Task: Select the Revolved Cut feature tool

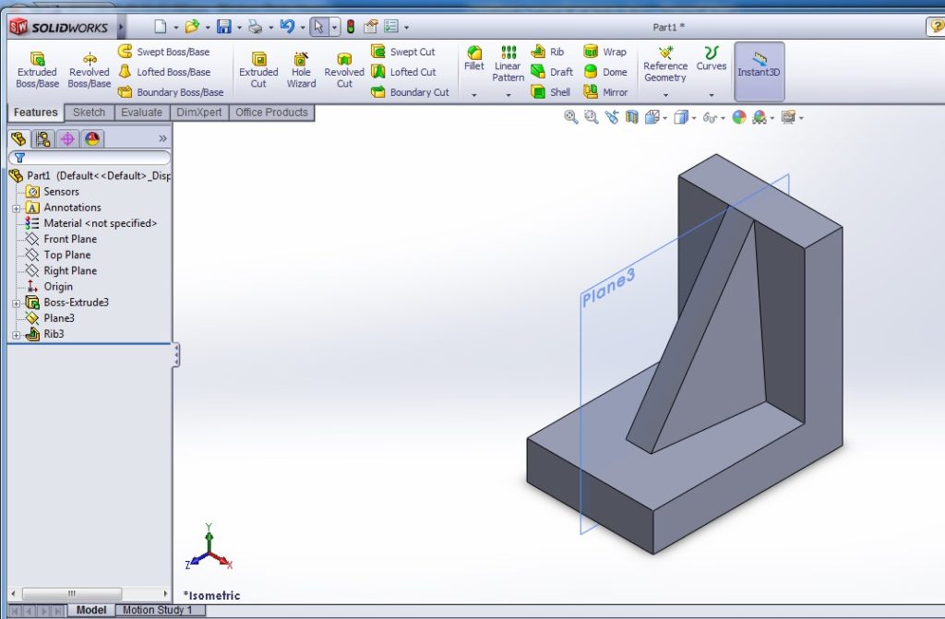Action: pos(343,69)
